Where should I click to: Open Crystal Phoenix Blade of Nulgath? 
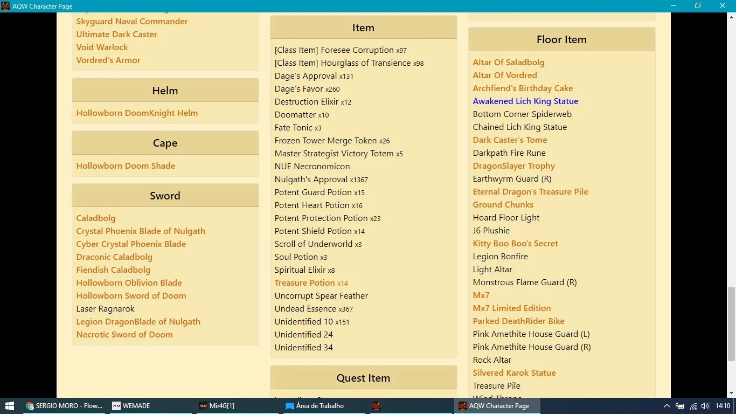click(141, 231)
